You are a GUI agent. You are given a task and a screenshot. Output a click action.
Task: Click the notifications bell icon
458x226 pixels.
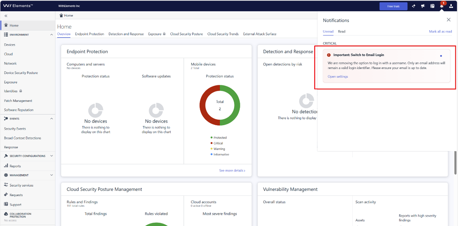(x=442, y=6)
